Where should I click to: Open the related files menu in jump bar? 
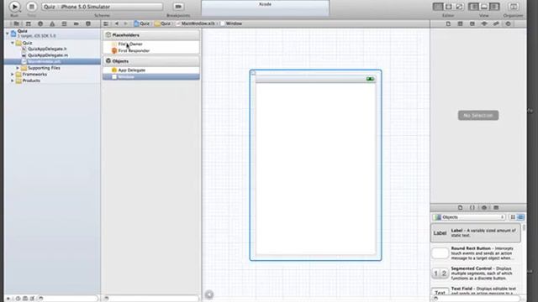pyautogui.click(x=106, y=23)
